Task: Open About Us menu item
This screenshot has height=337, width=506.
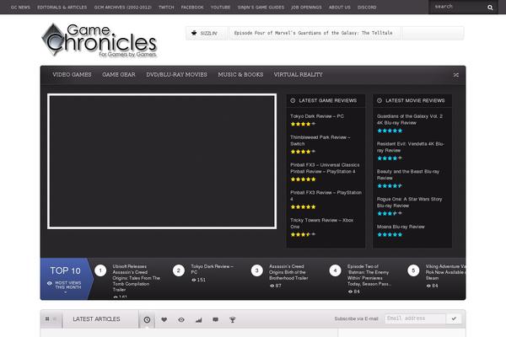Action: (340, 7)
